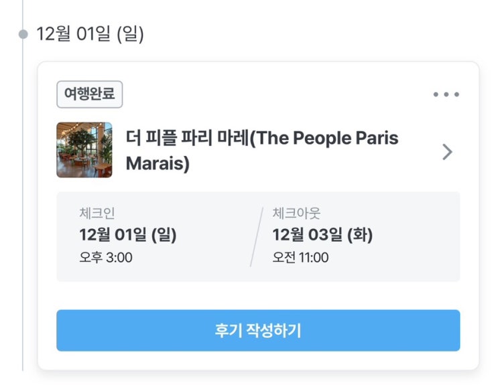Image resolution: width=498 pixels, height=385 pixels.
Task: Open the three-dot more options menu
Action: (x=446, y=94)
